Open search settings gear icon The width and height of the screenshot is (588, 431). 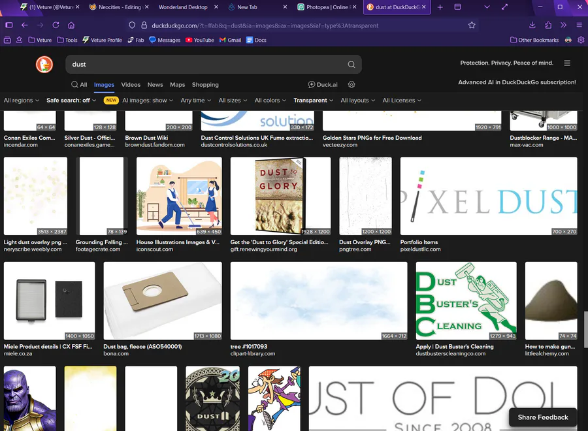tap(351, 85)
